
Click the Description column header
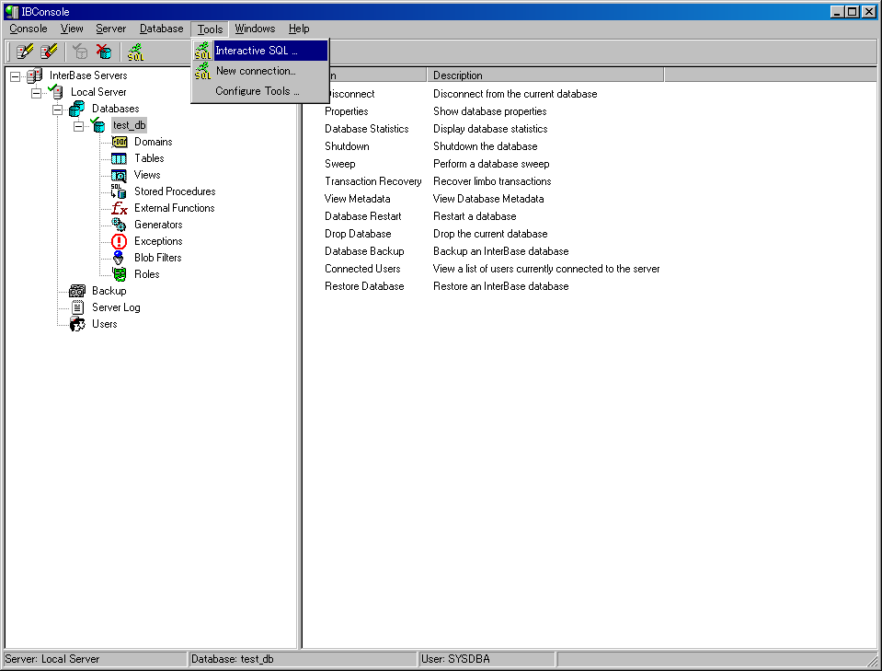pos(544,75)
